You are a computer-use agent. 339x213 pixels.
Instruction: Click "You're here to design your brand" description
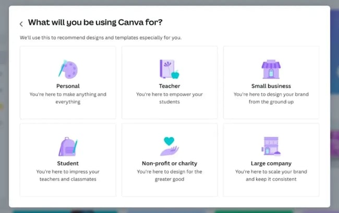[x=271, y=98]
